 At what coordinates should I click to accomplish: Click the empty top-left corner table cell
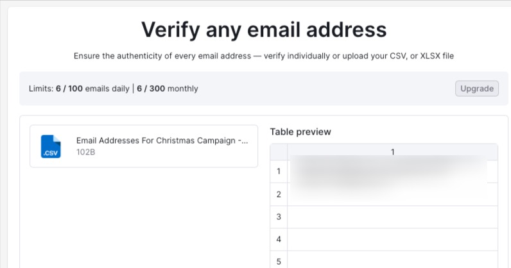pos(279,152)
